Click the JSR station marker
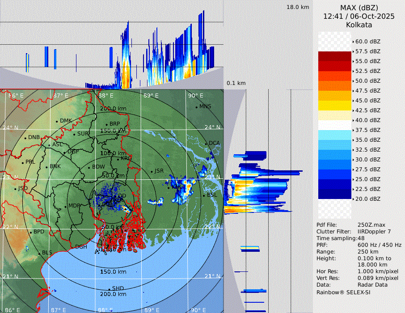 click(152, 171)
